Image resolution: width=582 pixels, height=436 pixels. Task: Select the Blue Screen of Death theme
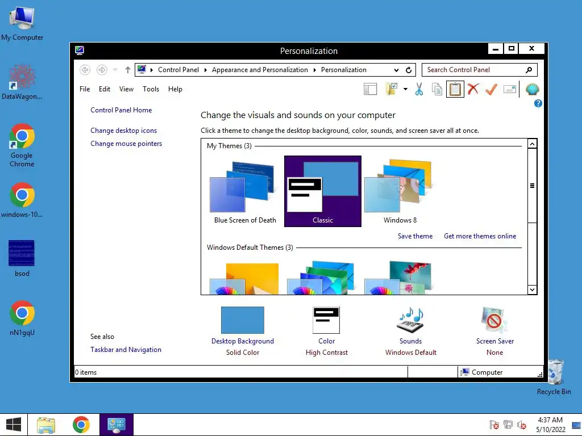[x=245, y=191]
